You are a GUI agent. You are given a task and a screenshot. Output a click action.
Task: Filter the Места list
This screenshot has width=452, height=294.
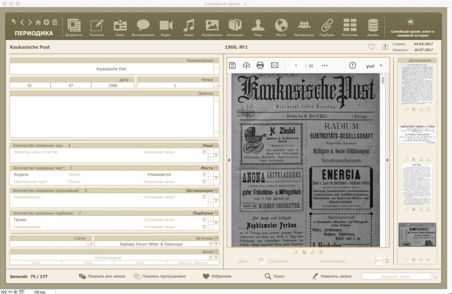point(216,178)
